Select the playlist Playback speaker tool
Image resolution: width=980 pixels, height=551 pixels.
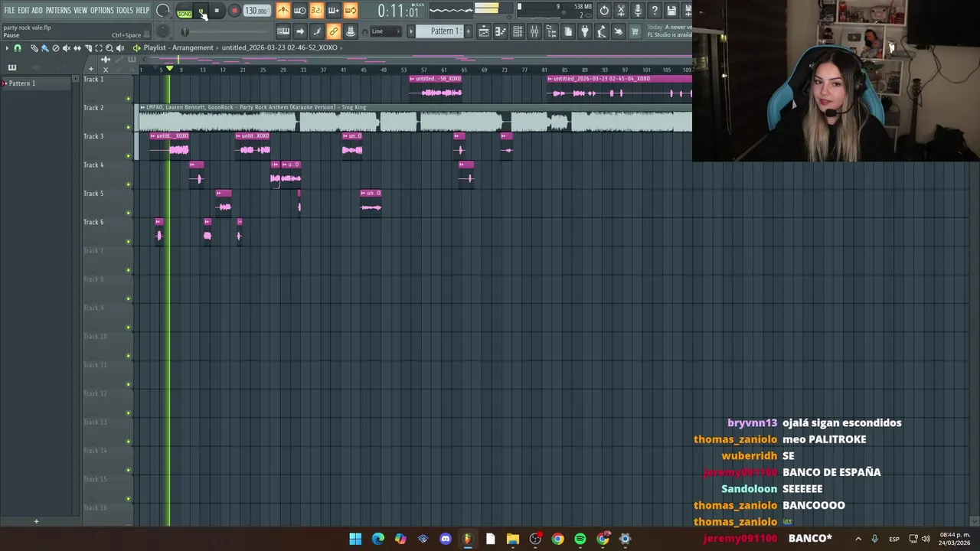120,47
